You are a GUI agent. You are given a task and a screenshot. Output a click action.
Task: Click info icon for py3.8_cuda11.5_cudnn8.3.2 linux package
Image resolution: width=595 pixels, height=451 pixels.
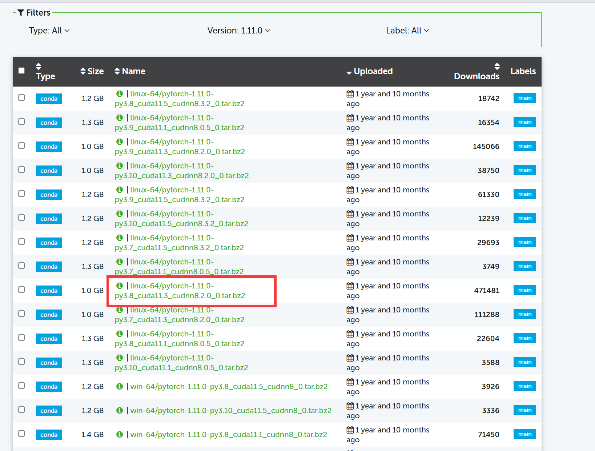click(119, 93)
